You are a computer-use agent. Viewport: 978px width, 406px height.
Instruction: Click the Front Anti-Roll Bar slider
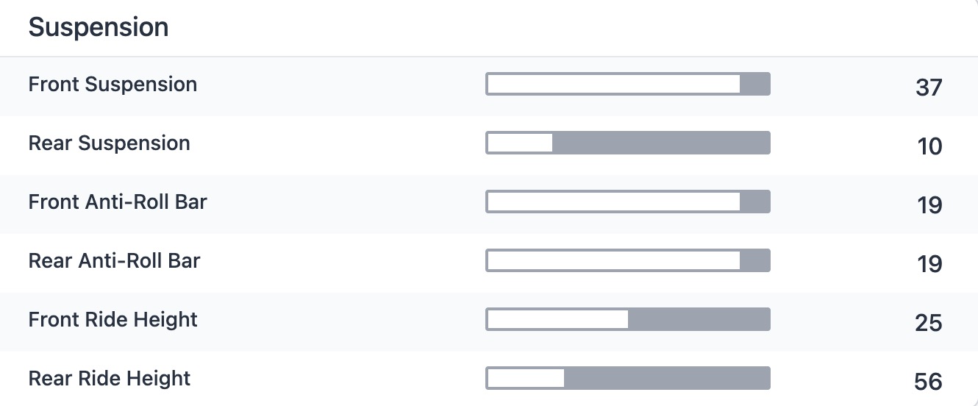[627, 202]
